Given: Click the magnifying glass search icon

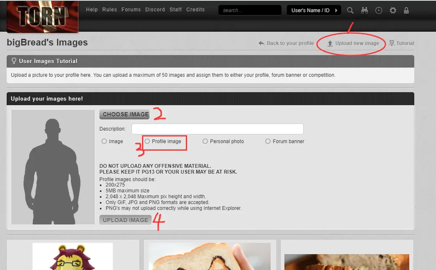Looking at the screenshot, I should pyautogui.click(x=350, y=10).
